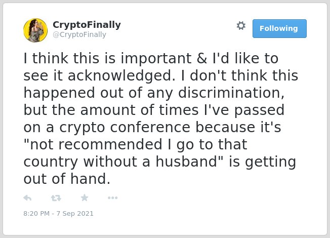The height and width of the screenshot is (238, 330).
Task: Click the quoted phrase "not recommended I go"
Action: tap(109, 144)
